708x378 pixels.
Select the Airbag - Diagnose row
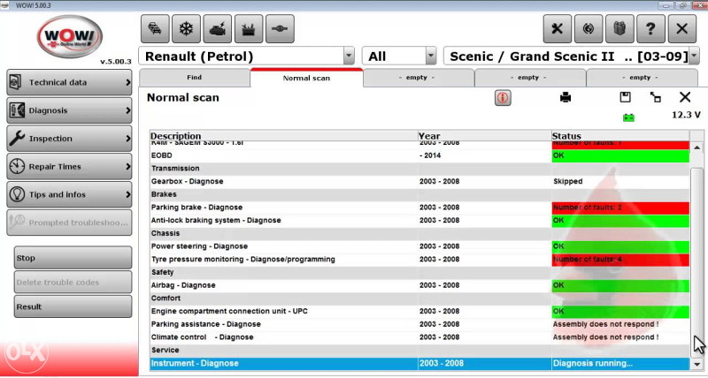pos(419,285)
